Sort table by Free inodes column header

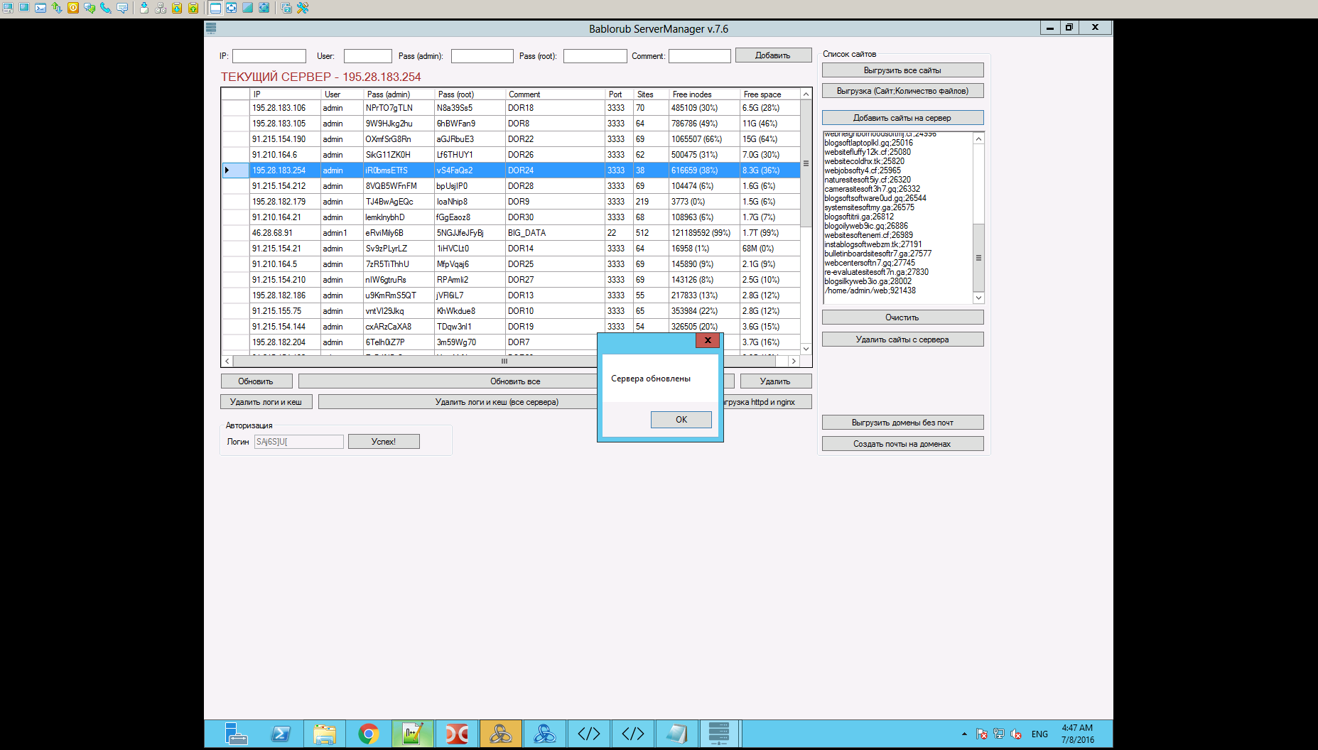(x=705, y=94)
